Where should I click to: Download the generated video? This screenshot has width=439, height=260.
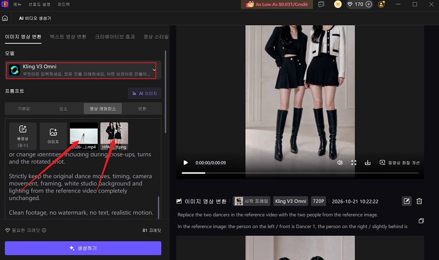click(x=368, y=163)
